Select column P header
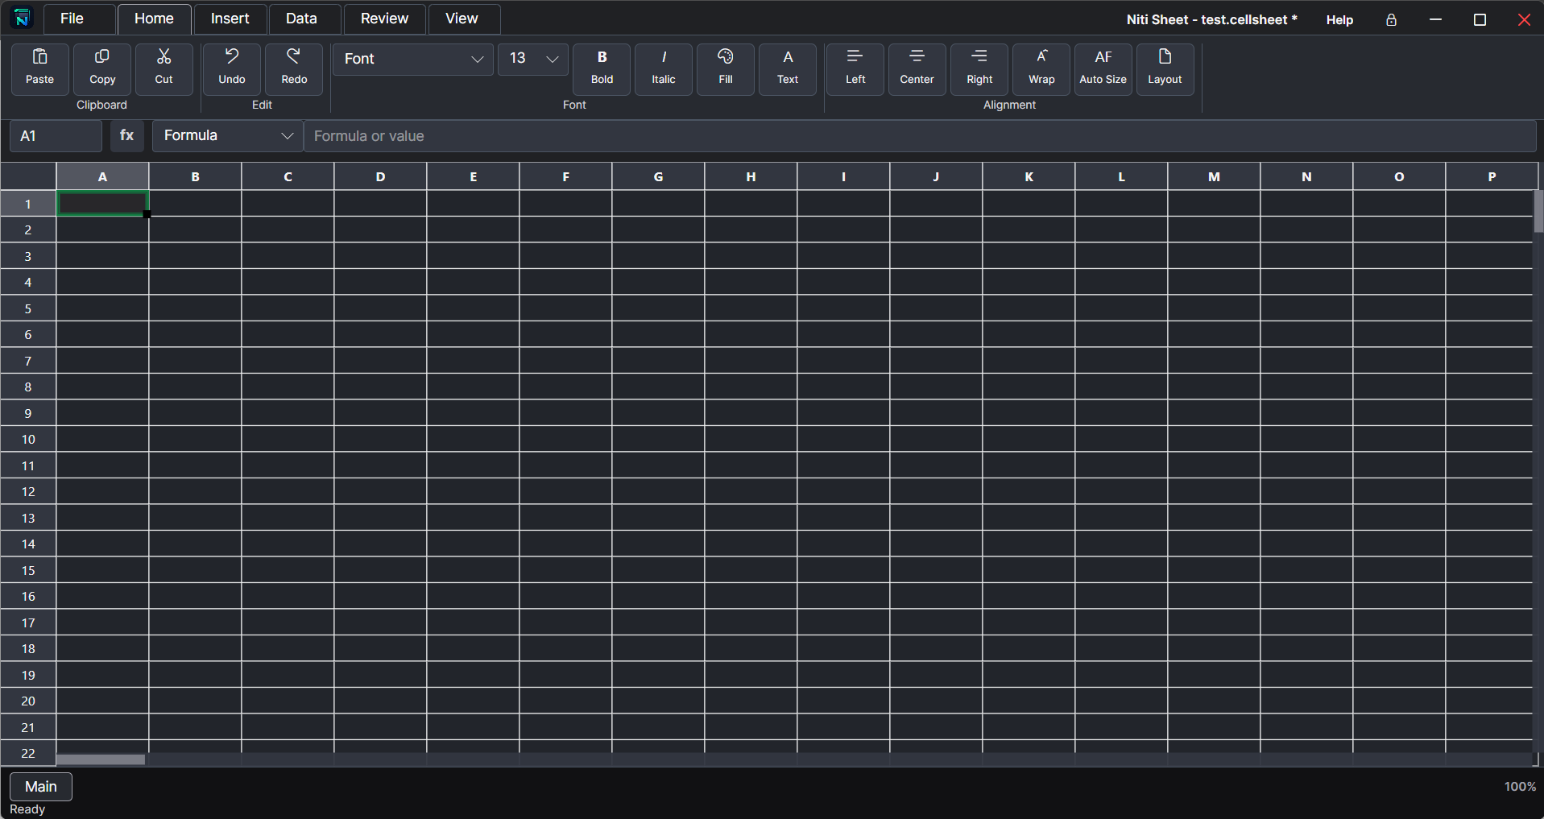The width and height of the screenshot is (1544, 819). 1492,176
